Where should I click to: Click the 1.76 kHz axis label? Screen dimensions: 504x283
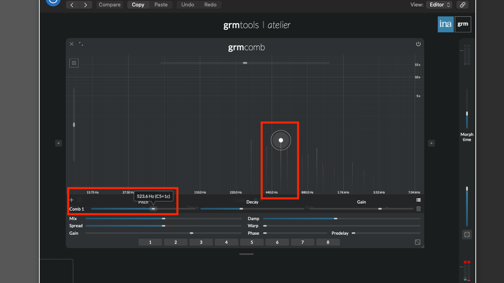pyautogui.click(x=343, y=192)
